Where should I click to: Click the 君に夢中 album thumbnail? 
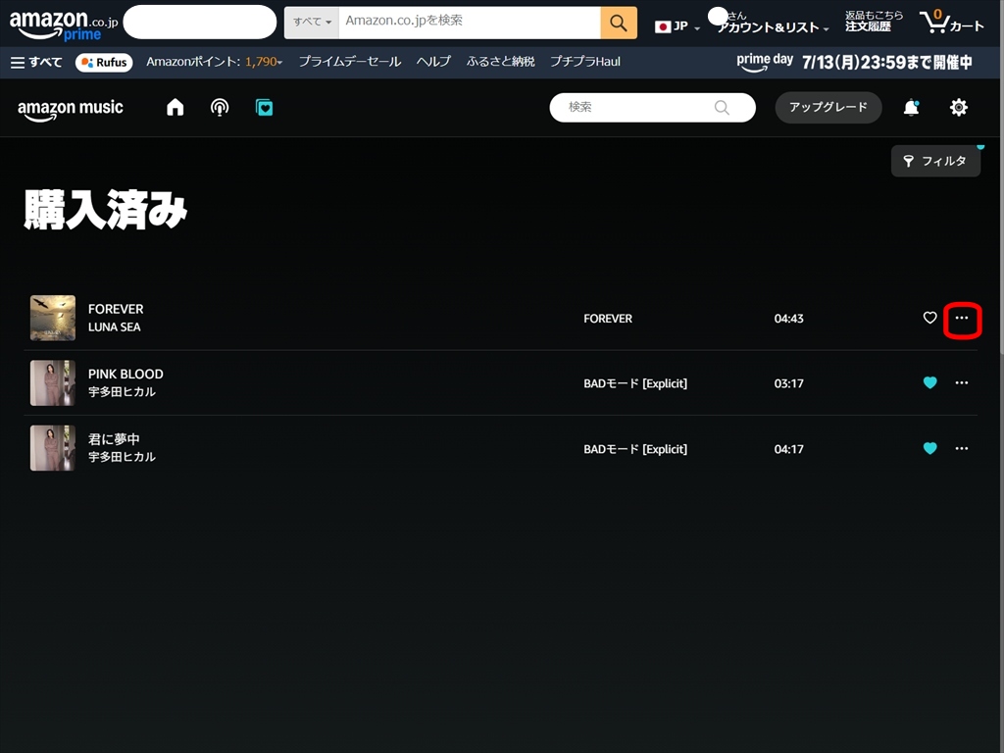[x=53, y=448]
